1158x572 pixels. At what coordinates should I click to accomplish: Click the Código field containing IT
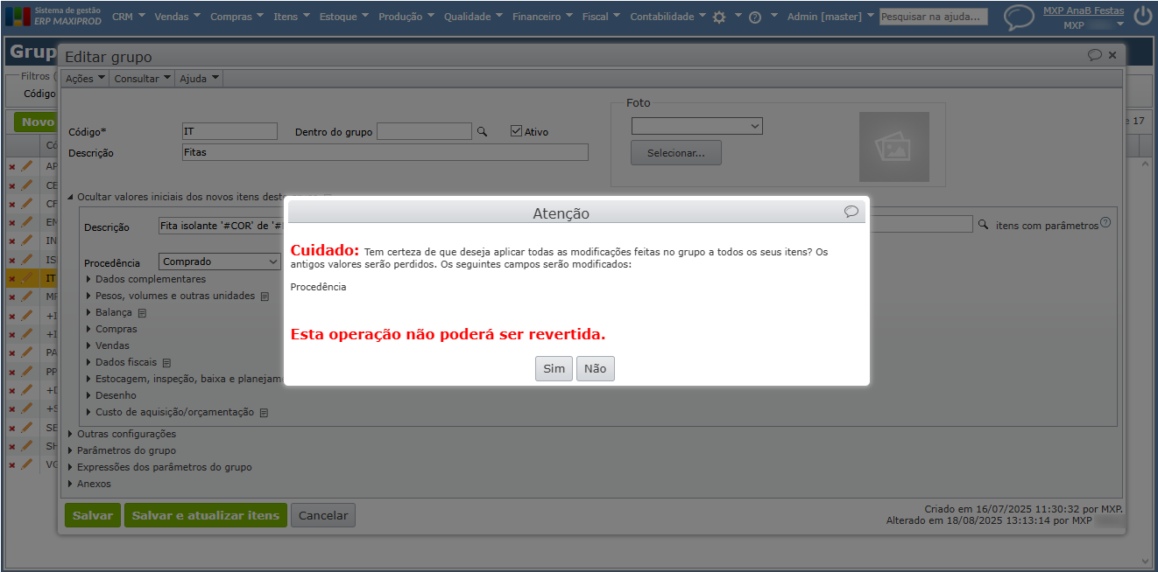tap(229, 131)
